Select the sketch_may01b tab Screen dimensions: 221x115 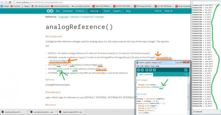[x=145, y=74]
